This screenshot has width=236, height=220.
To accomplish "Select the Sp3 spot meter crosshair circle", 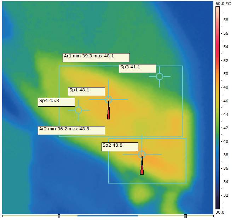I will click(160, 77).
